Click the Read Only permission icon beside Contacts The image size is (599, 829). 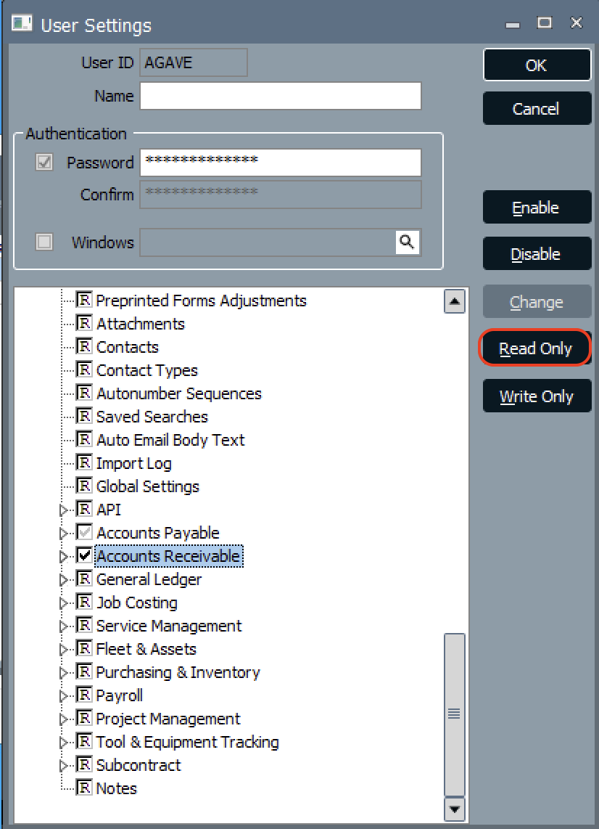point(84,346)
